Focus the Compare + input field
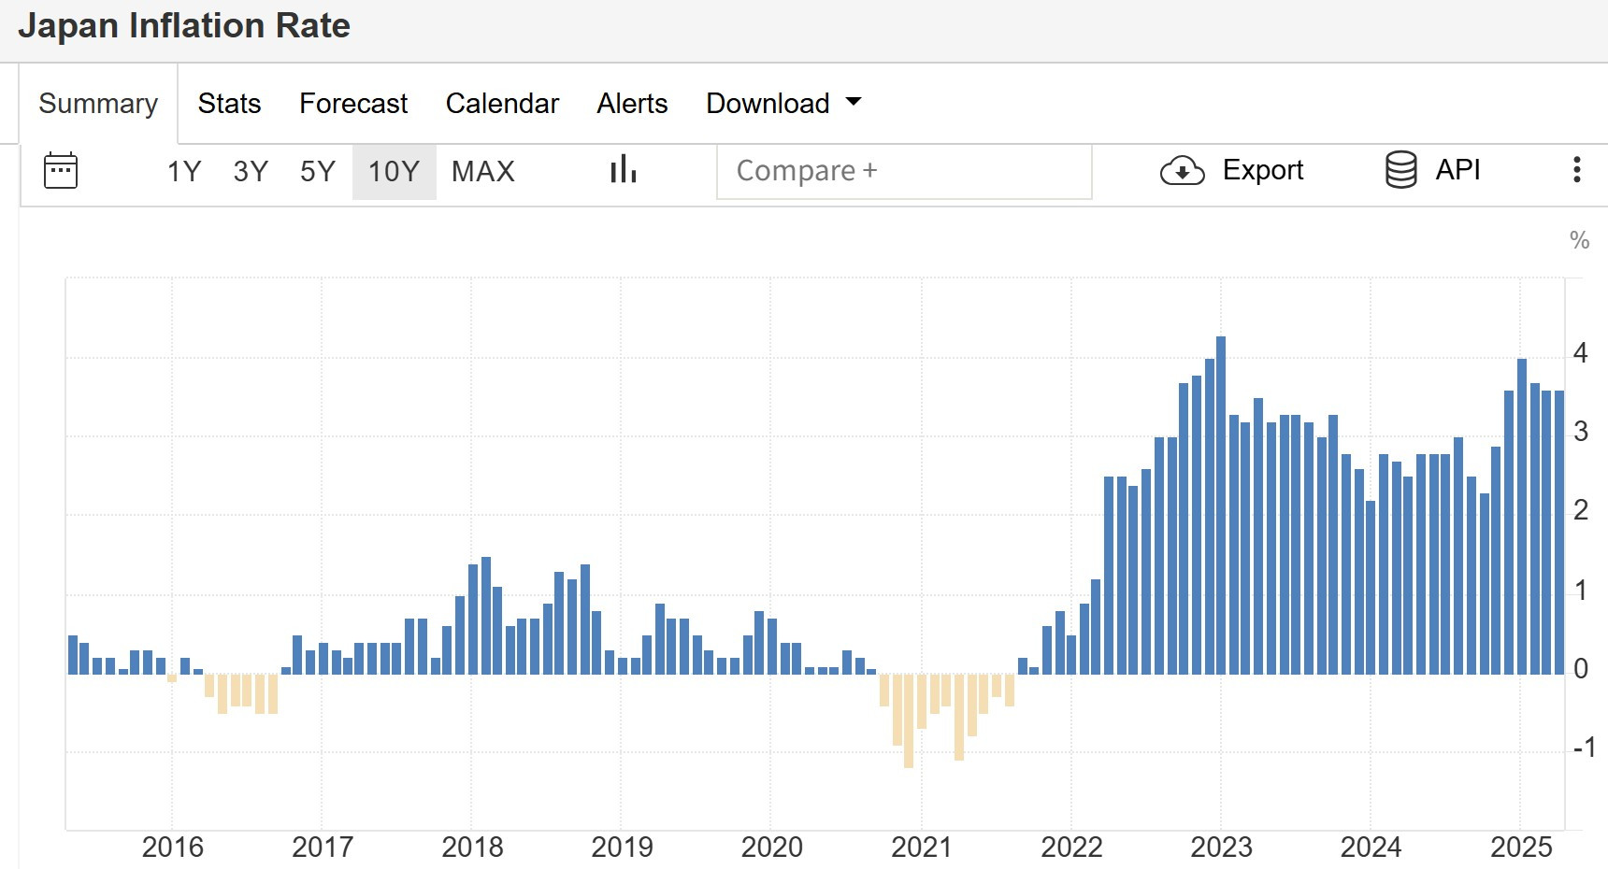This screenshot has height=869, width=1608. tap(904, 171)
